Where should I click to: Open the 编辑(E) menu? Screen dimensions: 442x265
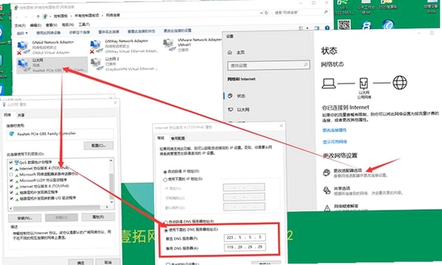tap(35, 25)
